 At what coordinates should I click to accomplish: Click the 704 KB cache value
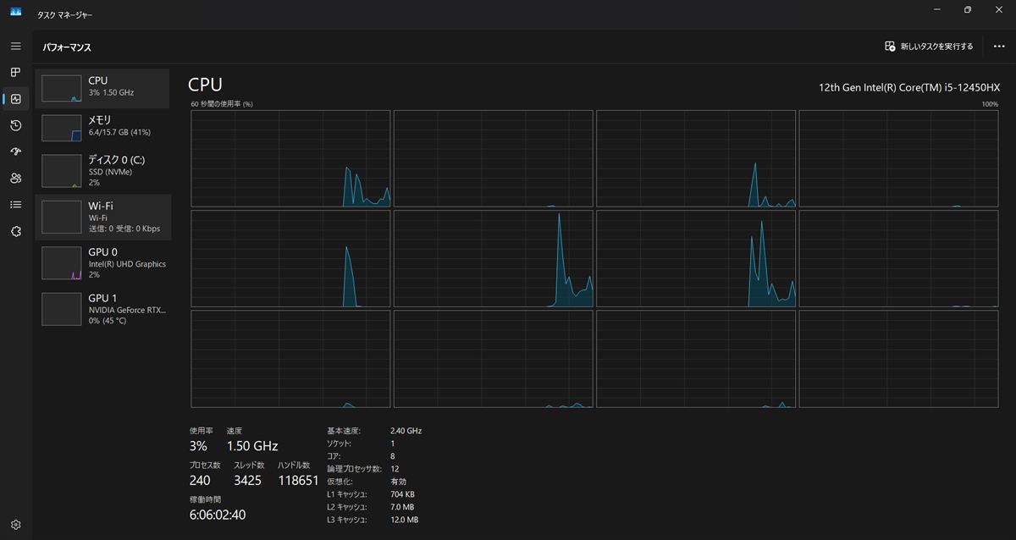coord(403,494)
